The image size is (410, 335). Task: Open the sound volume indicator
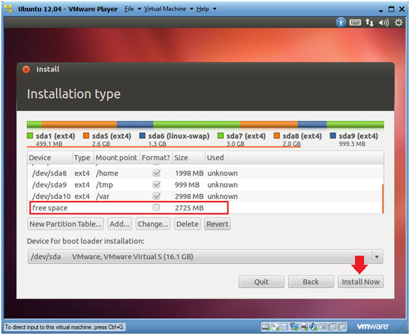pos(384,22)
